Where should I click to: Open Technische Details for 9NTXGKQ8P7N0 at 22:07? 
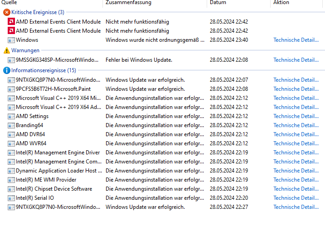(x=296, y=80)
